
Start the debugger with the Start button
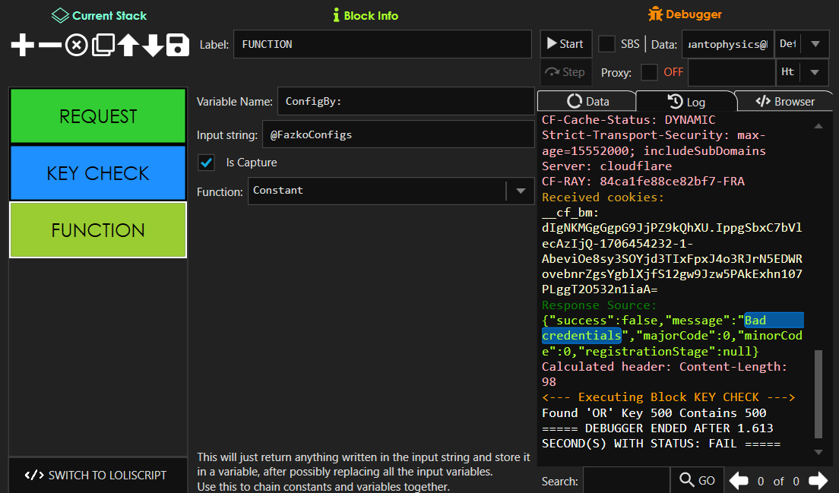(565, 43)
